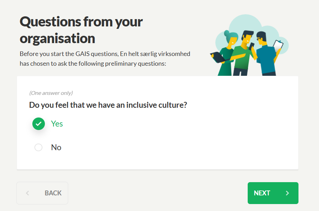Go forward with the green NEXT button
The image size is (319, 211).
point(273,193)
